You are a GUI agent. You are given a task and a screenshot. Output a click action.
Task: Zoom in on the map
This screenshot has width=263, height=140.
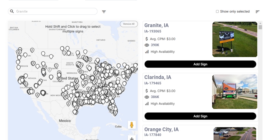coord(132,139)
